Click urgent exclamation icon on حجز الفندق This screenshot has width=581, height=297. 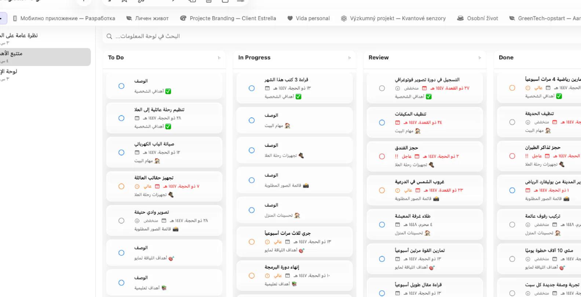click(397, 157)
